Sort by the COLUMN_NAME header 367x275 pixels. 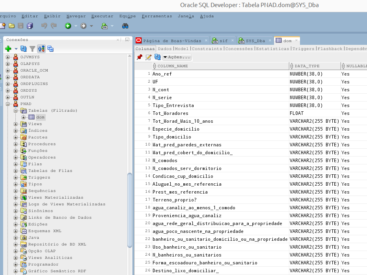(220, 66)
